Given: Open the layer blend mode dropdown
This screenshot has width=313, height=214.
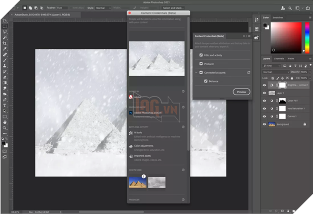Looking at the screenshot, I should (x=276, y=72).
